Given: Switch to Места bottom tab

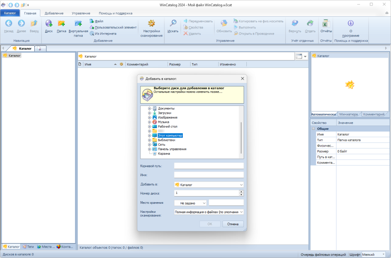Looking at the screenshot, I should (46, 246).
